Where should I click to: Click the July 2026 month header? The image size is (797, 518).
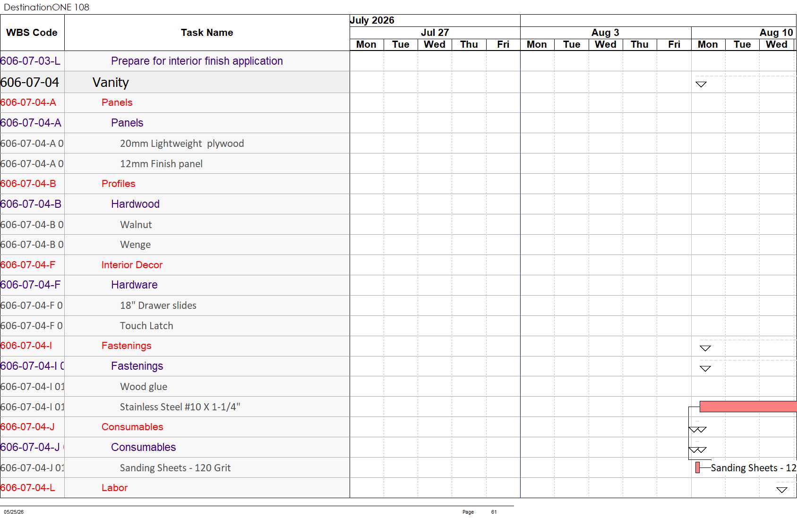(435, 20)
